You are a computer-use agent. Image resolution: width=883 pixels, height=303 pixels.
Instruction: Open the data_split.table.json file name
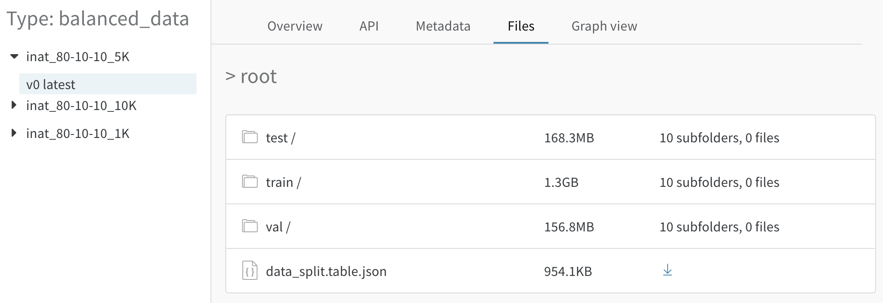326,272
